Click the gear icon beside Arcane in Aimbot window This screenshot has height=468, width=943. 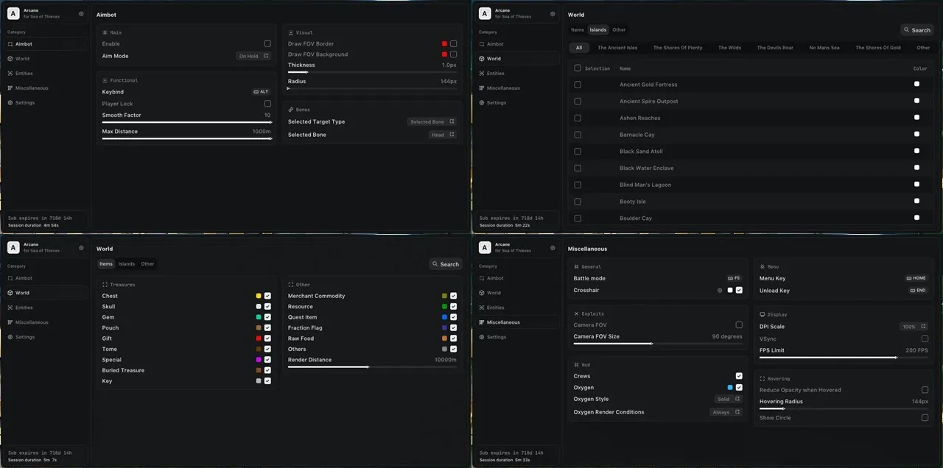click(81, 13)
